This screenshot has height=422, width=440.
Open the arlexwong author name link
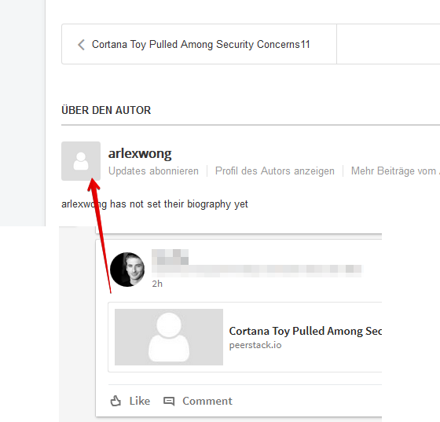point(140,153)
